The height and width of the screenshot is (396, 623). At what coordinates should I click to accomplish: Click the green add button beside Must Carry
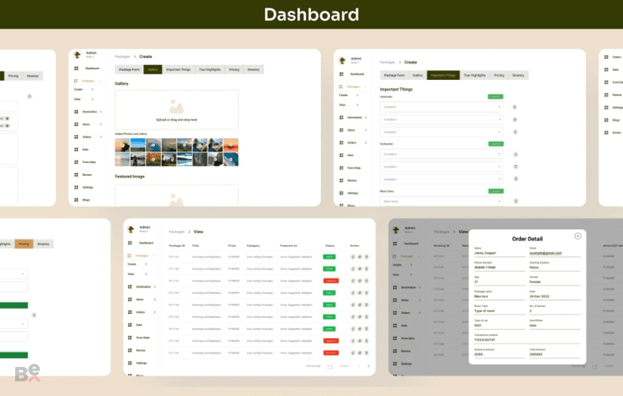(x=496, y=191)
